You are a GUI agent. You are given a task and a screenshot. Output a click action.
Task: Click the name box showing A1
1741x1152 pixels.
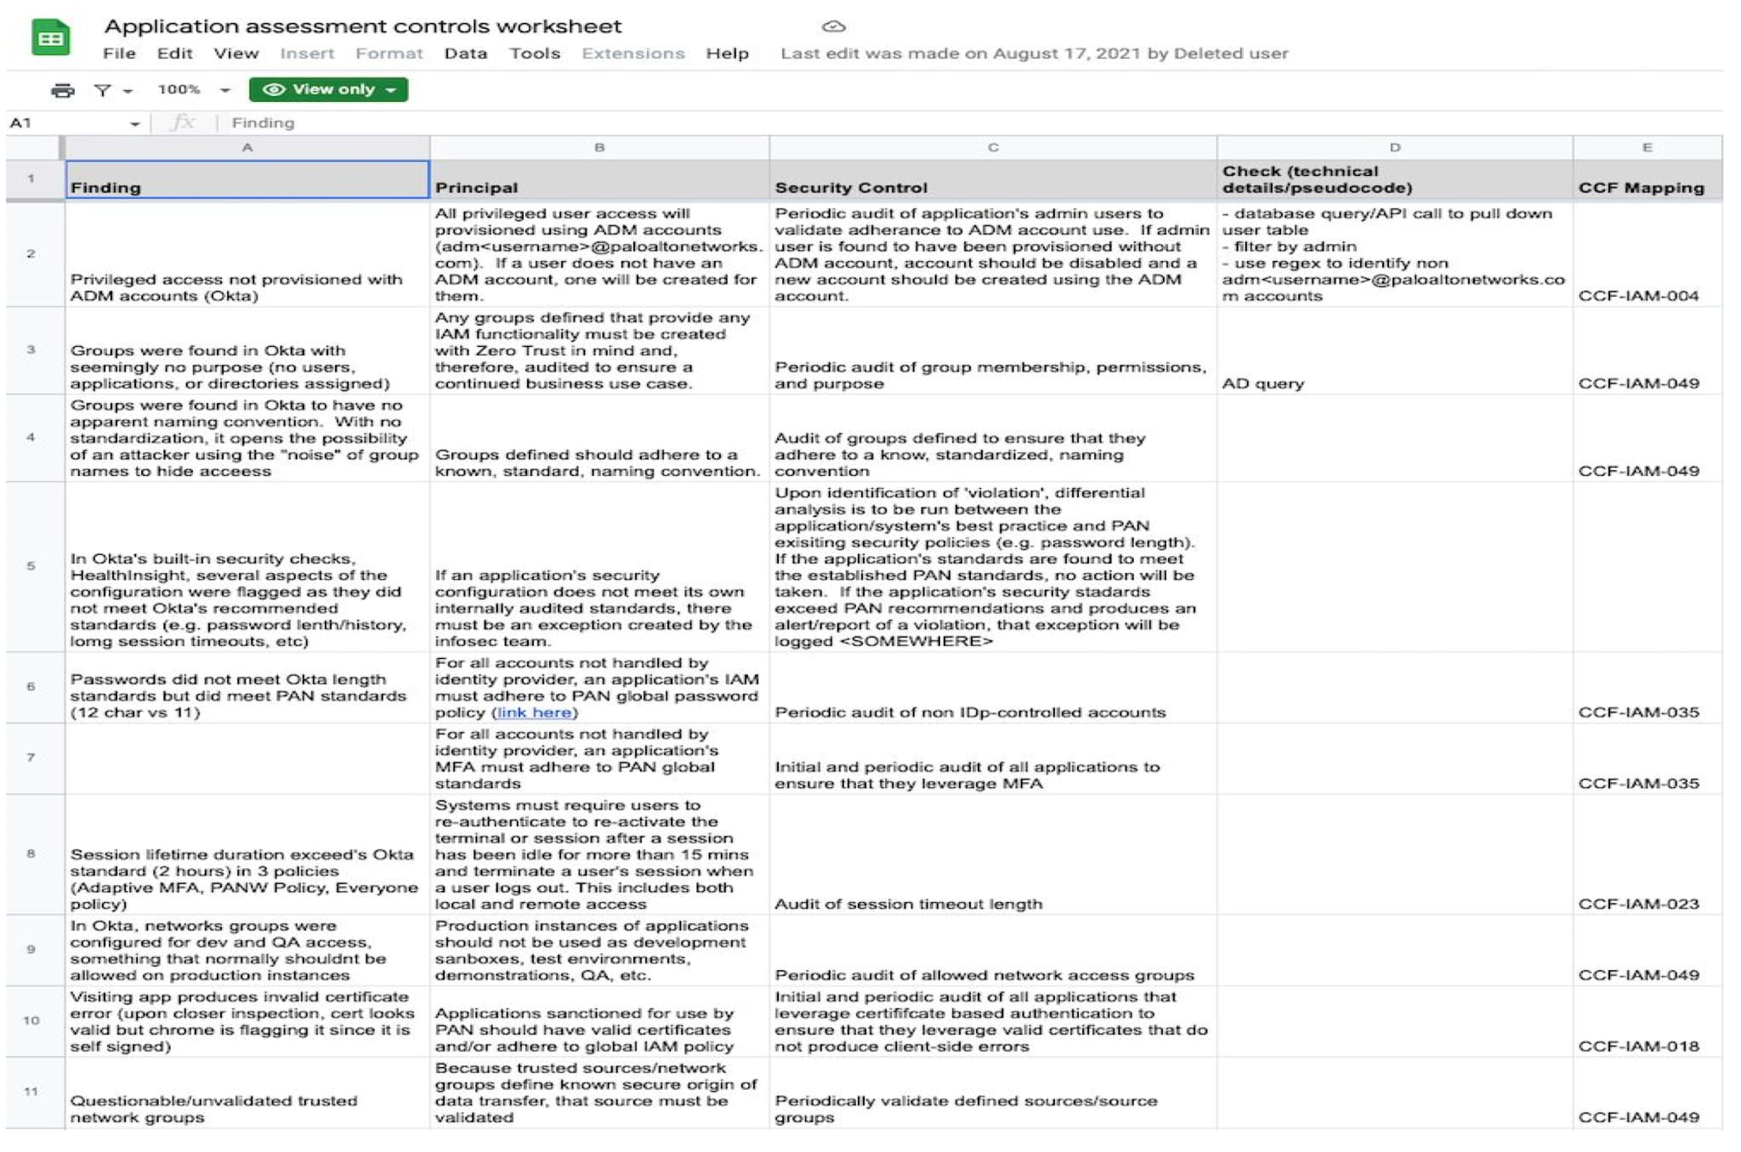[x=68, y=123]
